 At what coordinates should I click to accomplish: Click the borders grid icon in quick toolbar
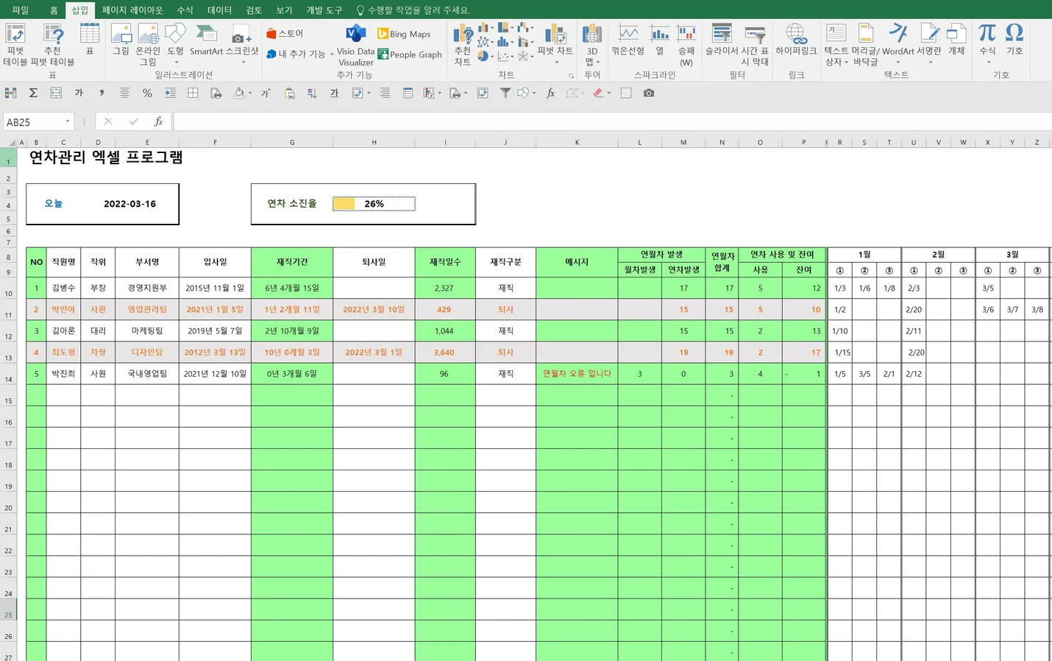(193, 93)
